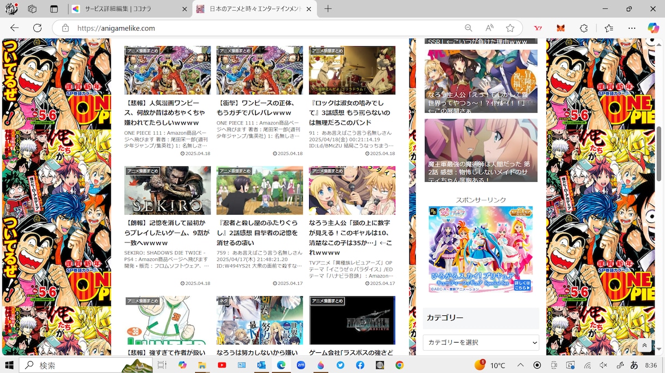The image size is (665, 373).
Task: Open a new tab with the plus button
Action: pyautogui.click(x=328, y=9)
